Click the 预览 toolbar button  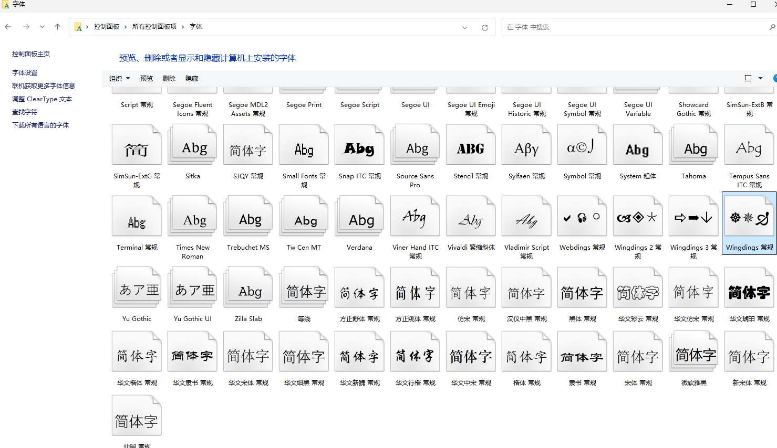[x=147, y=78]
